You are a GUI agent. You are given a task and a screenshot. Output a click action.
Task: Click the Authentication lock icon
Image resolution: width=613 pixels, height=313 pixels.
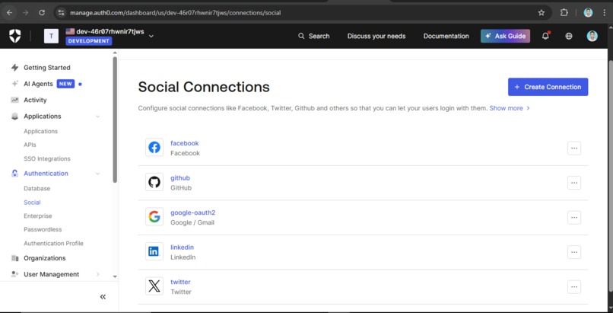click(x=15, y=174)
